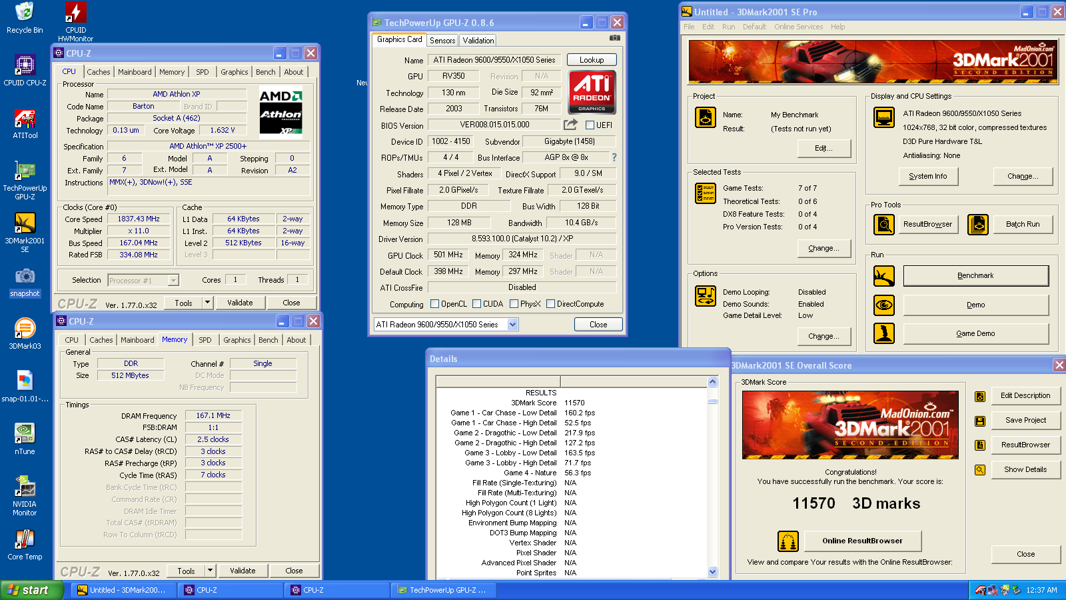Open 3DMark03 desktop shortcut
Image resolution: width=1066 pixels, height=600 pixels.
click(x=25, y=333)
